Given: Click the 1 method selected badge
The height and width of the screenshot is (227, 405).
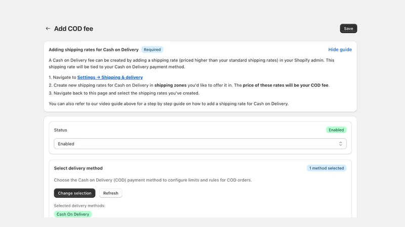Looking at the screenshot, I should tap(327, 168).
